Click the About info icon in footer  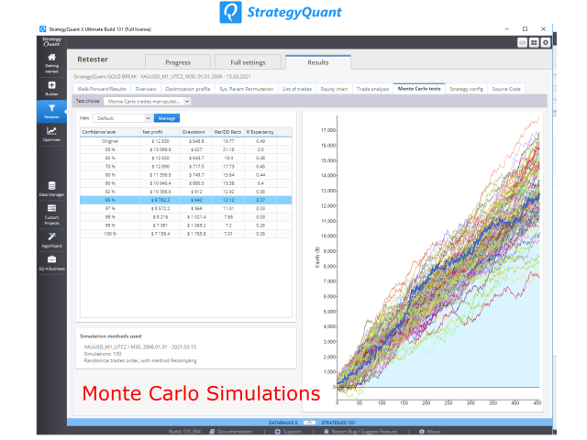coord(422,432)
